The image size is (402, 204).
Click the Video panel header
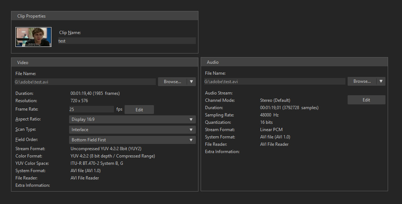click(x=105, y=62)
